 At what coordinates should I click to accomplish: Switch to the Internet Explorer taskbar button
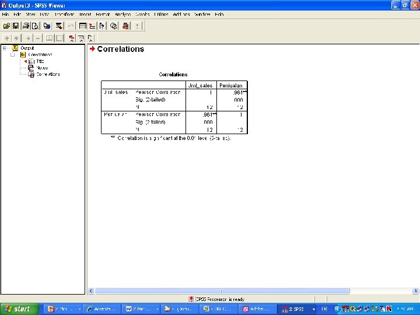[101, 309]
